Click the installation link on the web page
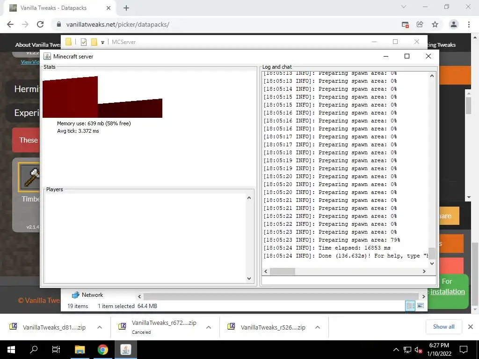Viewport: 479px width, 359px height. coord(448,292)
